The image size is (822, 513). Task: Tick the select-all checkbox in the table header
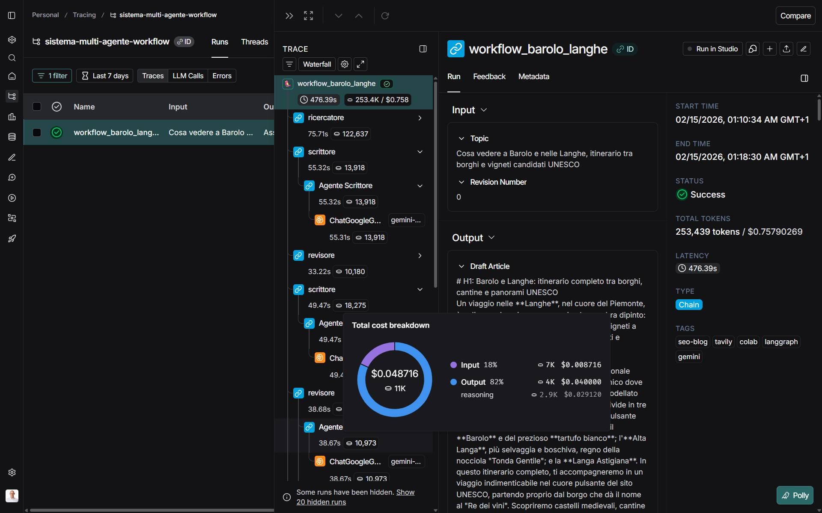[37, 106]
